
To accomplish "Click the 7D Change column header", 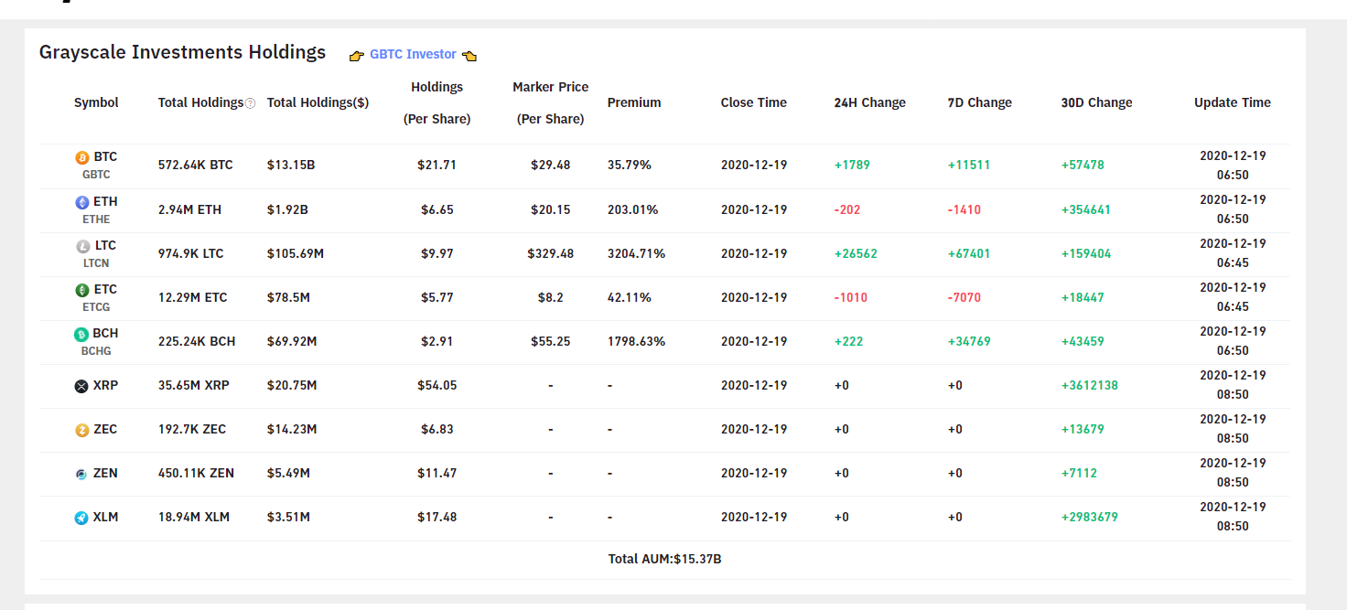I will (980, 102).
